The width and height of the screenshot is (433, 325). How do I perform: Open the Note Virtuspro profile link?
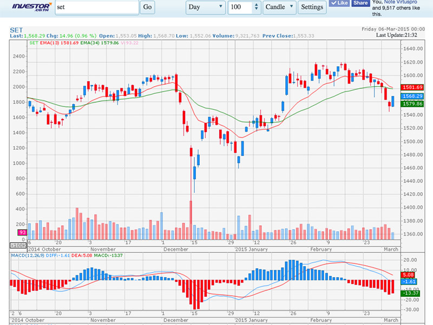click(401, 2)
